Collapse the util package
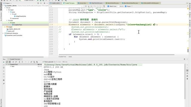 [11, 14]
